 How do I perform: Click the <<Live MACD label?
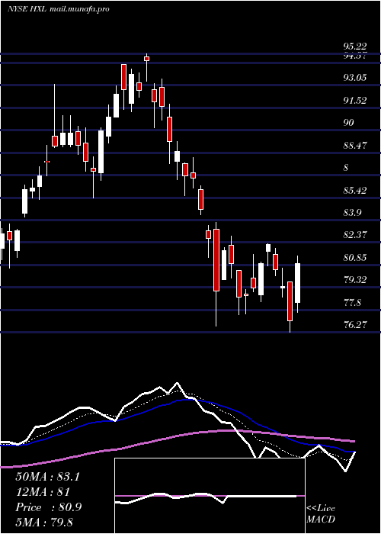(321, 513)
